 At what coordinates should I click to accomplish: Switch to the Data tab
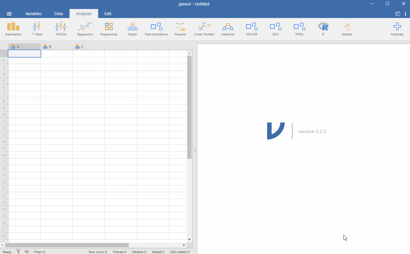coord(59,14)
